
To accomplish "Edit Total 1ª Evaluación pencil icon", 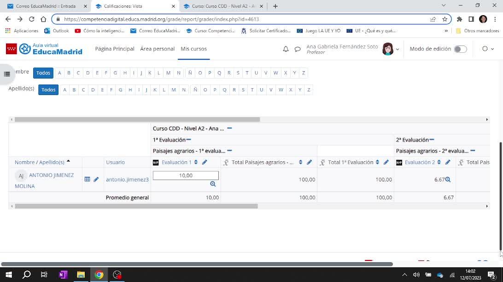I will tap(386, 162).
